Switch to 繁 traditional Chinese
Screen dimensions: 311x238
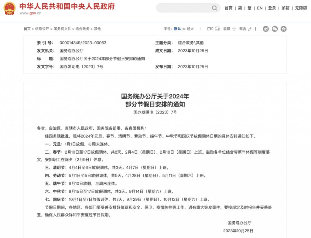[x=249, y=8]
